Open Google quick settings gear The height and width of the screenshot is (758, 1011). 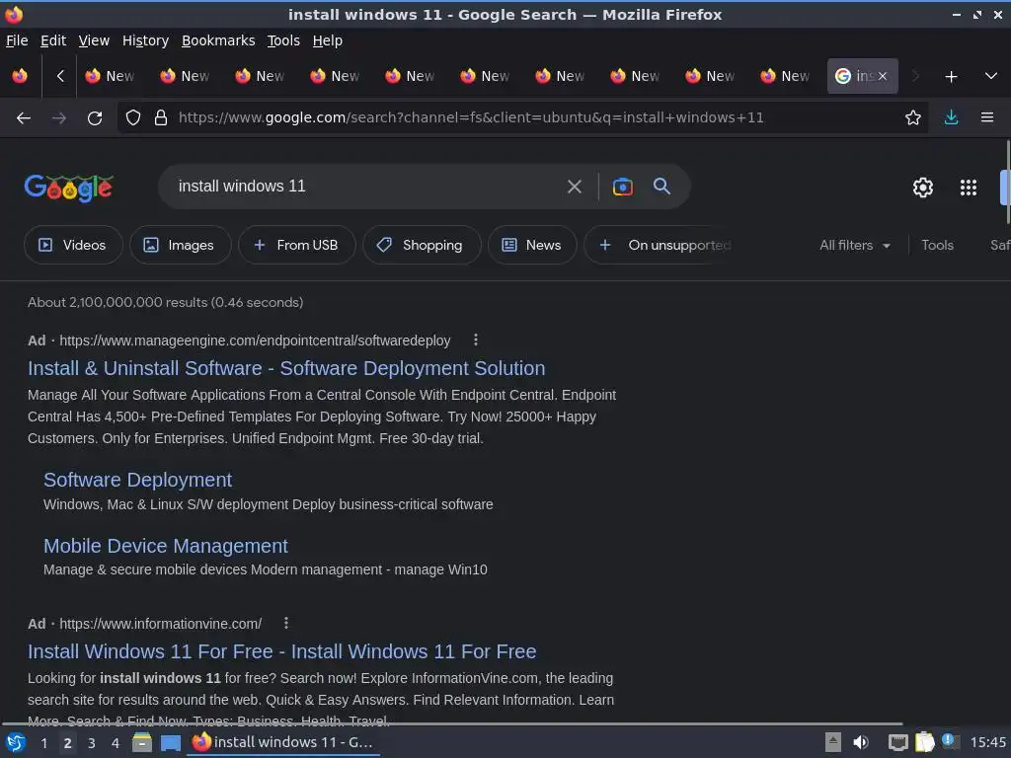point(923,188)
